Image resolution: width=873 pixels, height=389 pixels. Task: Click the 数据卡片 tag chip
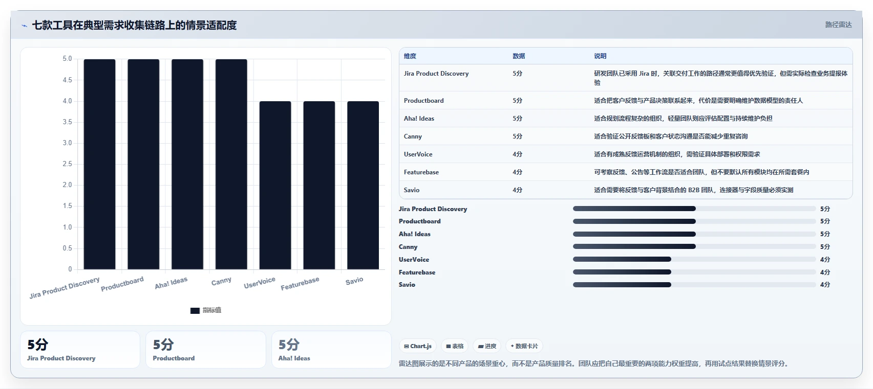click(524, 346)
